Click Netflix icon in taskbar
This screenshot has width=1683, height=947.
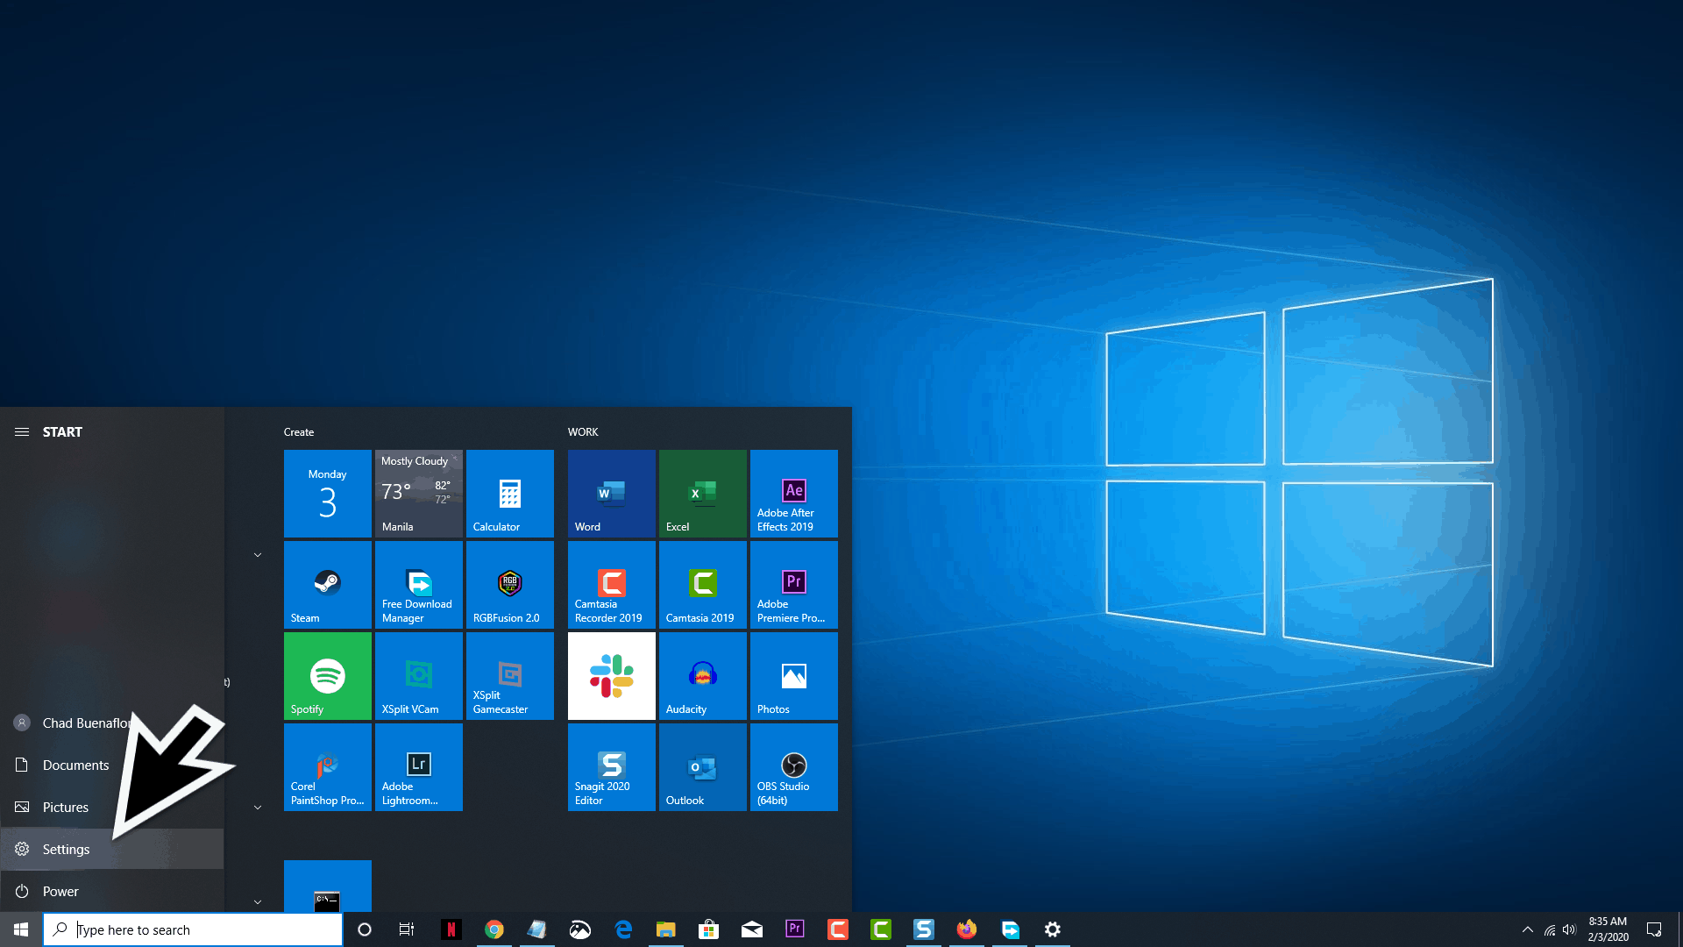coord(451,929)
